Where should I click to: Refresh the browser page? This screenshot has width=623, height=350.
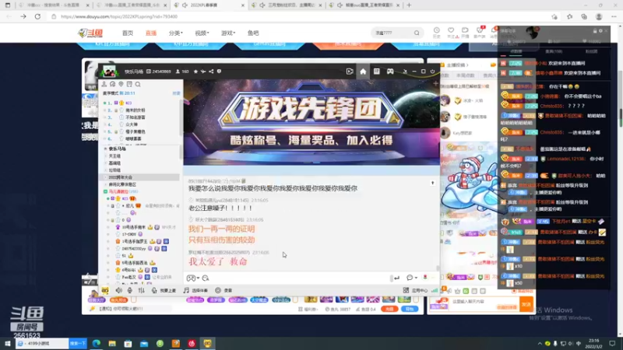pos(37,16)
